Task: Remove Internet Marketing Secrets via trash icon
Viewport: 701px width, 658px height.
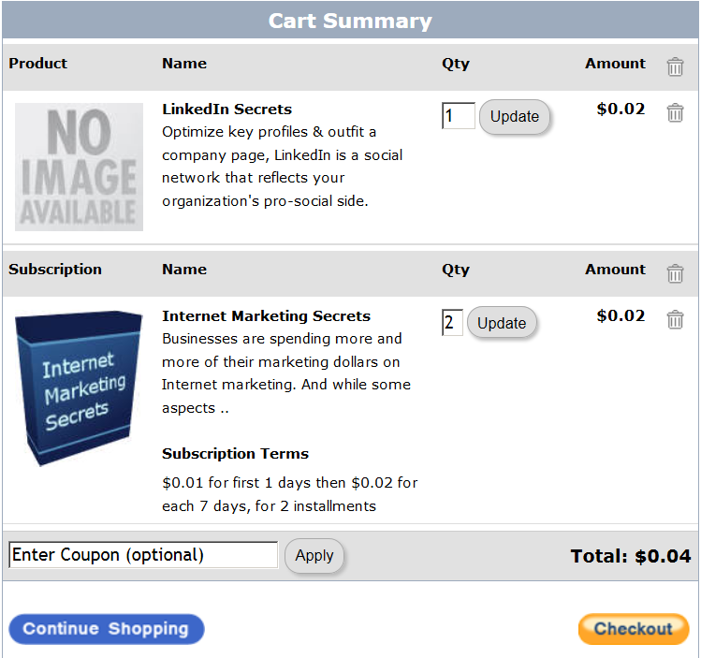Action: [x=675, y=320]
